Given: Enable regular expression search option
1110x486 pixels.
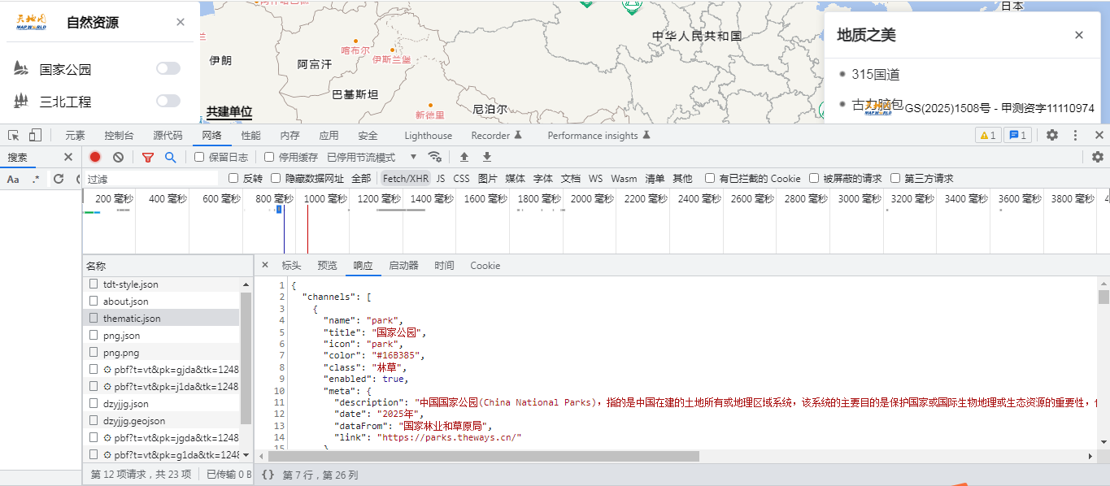Looking at the screenshot, I should 36,179.
